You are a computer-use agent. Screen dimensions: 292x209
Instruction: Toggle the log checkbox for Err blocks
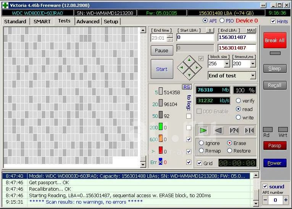[189, 162]
